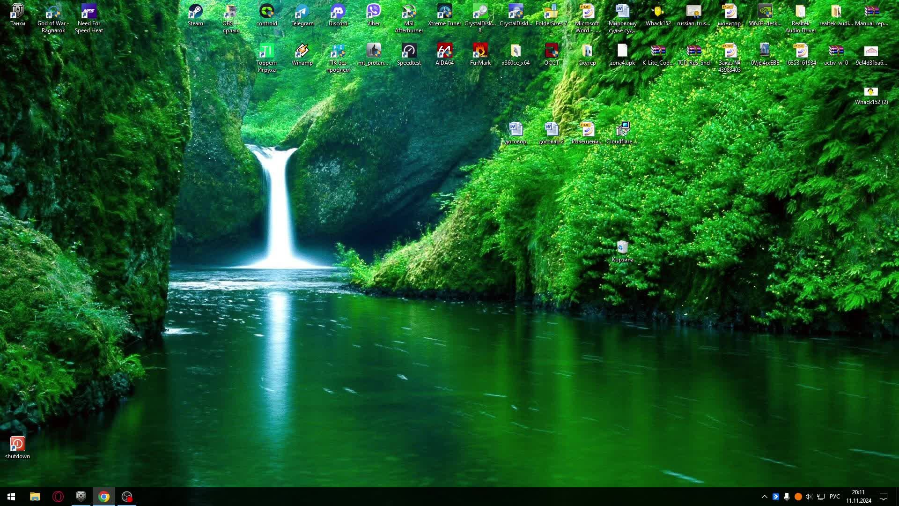Image resolution: width=899 pixels, height=506 pixels.
Task: Select the shutdown shortcut icon
Action: click(17, 445)
